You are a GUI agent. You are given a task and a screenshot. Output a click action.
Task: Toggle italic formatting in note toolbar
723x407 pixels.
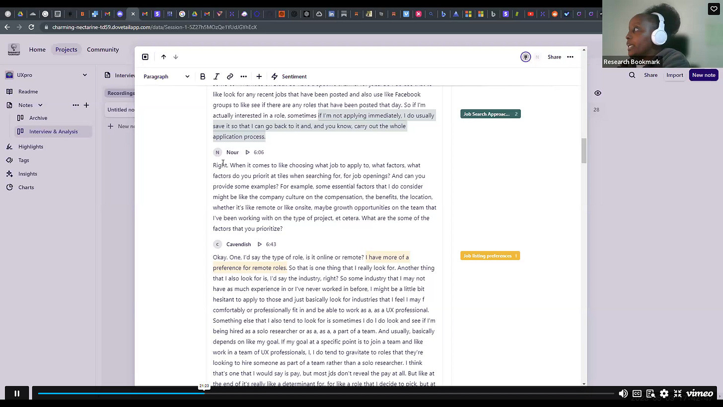coord(217,76)
